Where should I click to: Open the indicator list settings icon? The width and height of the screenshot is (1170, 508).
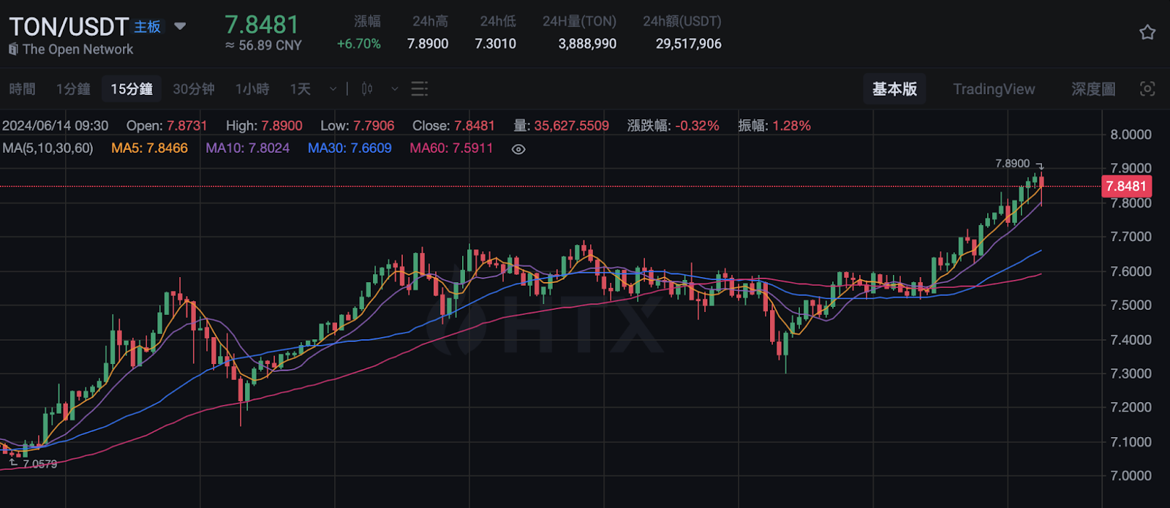[419, 89]
